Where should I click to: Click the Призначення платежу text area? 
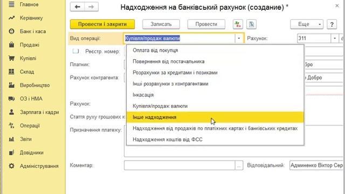(x=233, y=151)
